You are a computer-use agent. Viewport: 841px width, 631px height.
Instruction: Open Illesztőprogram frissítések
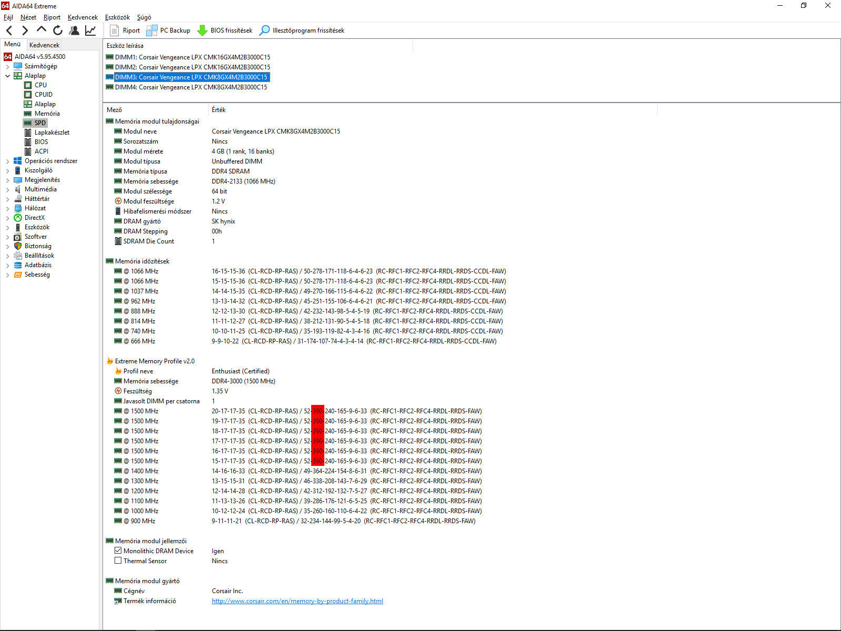[x=302, y=30]
